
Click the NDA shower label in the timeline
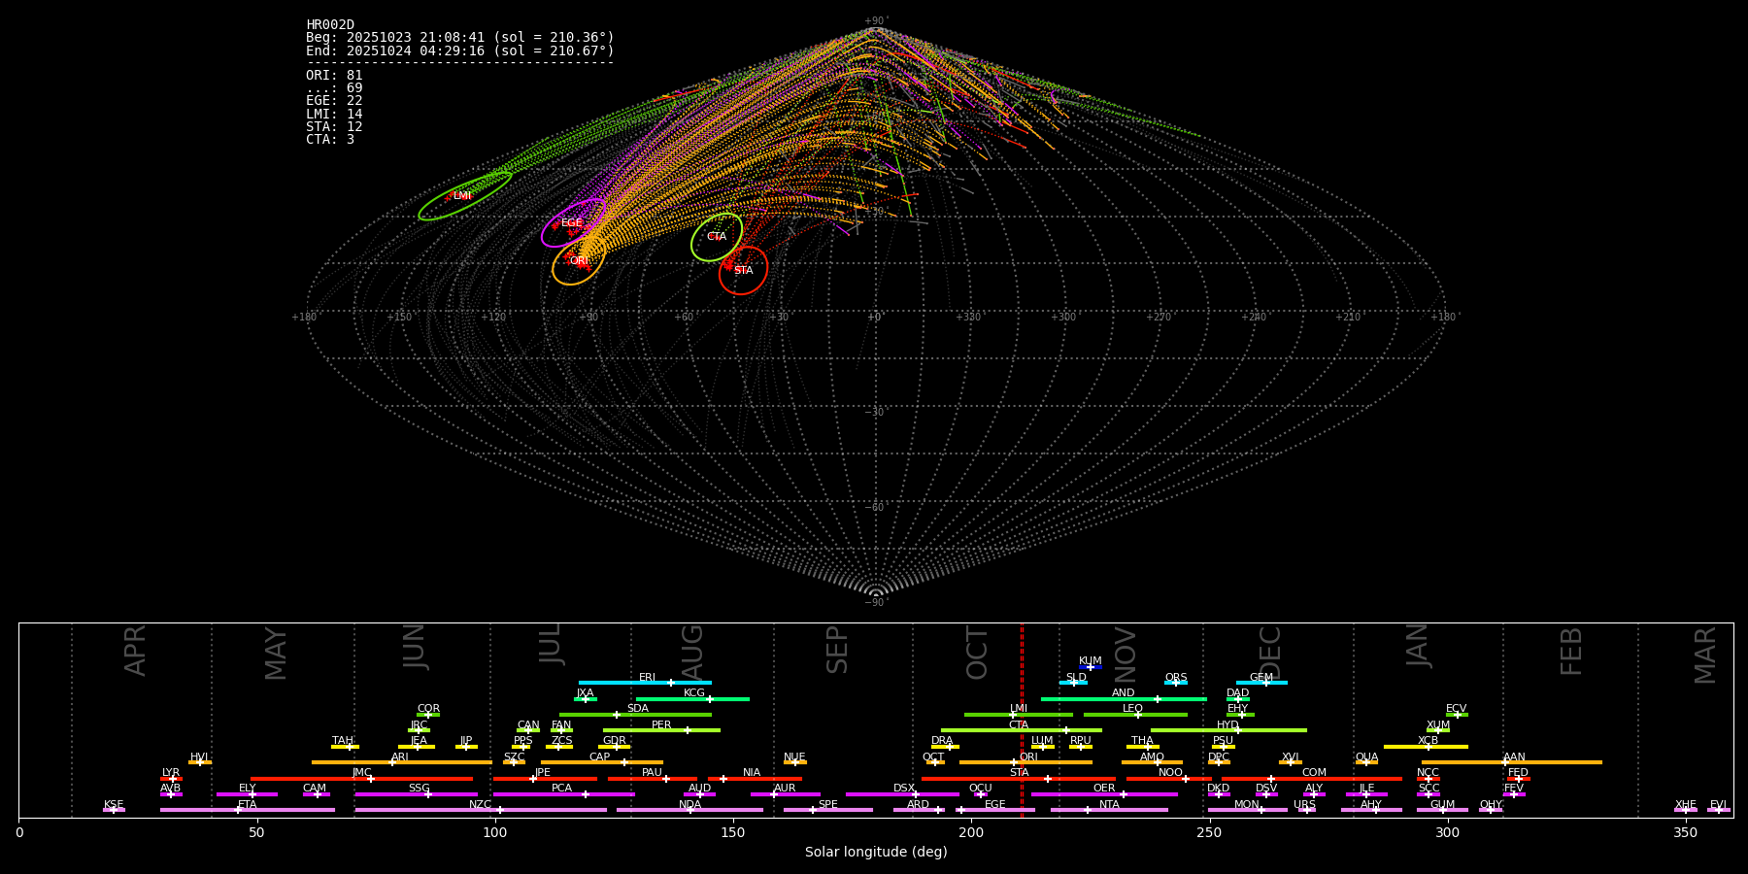(689, 804)
